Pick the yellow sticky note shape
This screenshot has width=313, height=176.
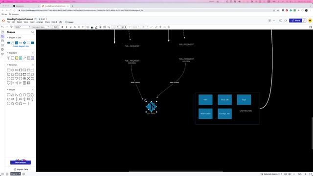pos(17,58)
